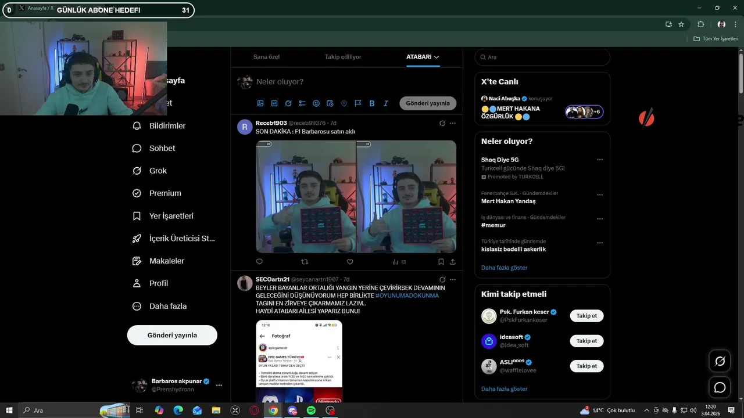Add a GIF in the composer
This screenshot has width=744, height=418.
(x=274, y=103)
